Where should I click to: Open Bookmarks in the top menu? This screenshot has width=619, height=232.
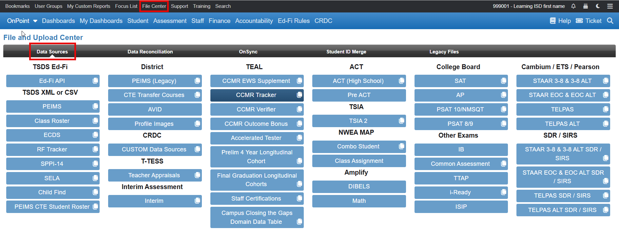(17, 6)
